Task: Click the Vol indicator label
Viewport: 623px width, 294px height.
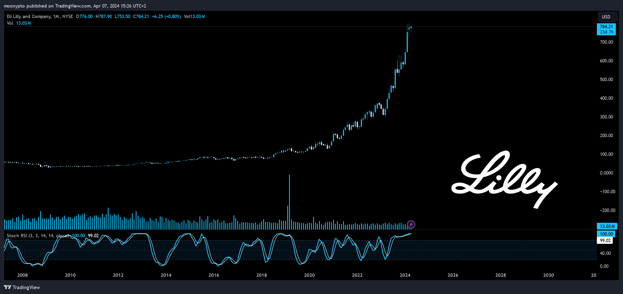Action: pos(10,23)
